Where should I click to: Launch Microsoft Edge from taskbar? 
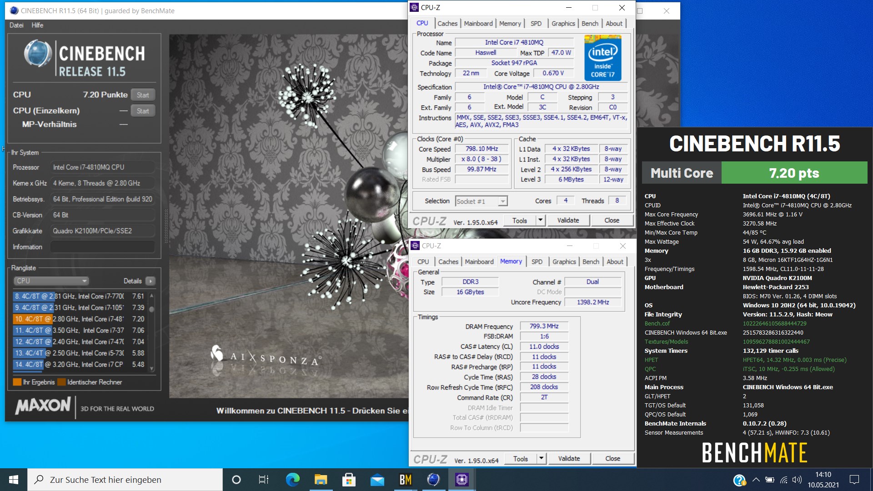(292, 480)
